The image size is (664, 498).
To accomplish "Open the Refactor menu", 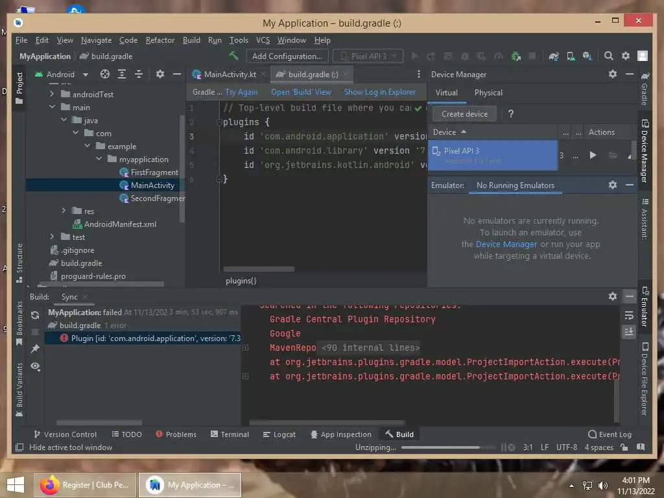I will [160, 40].
